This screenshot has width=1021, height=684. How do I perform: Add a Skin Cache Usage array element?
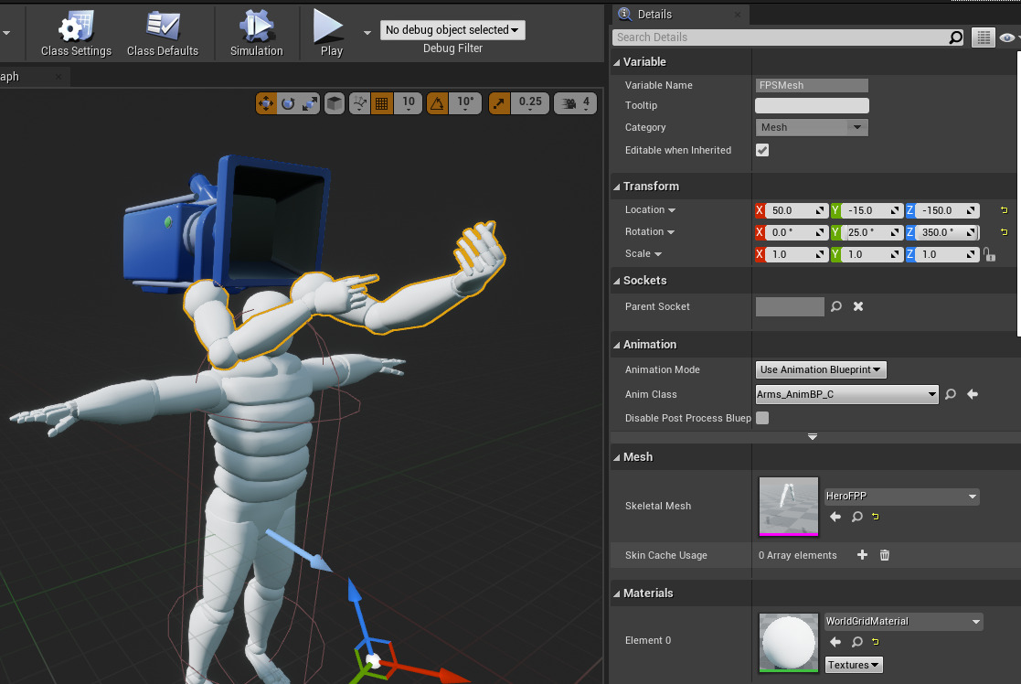862,555
